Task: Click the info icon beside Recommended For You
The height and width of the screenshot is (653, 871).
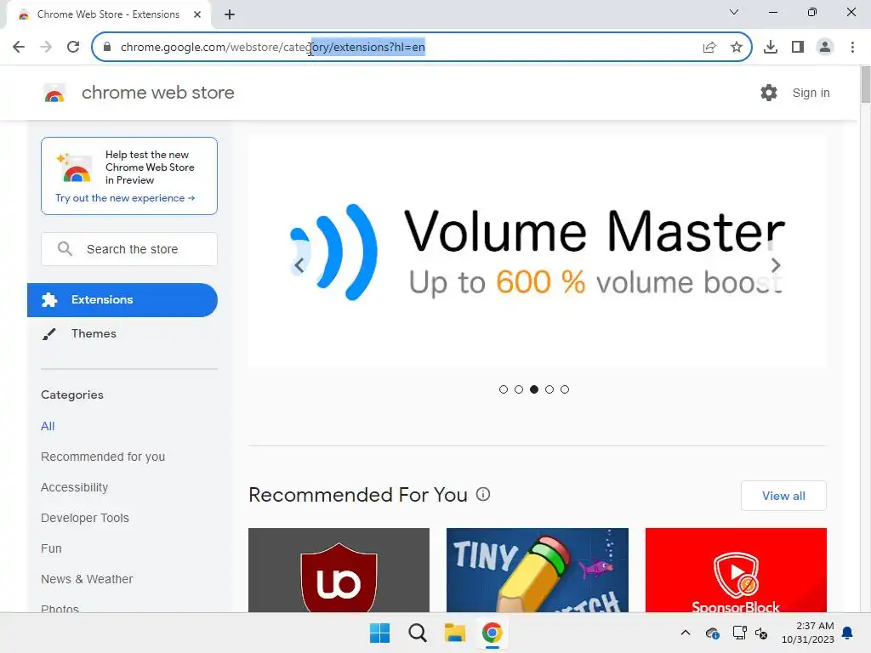Action: pyautogui.click(x=483, y=494)
